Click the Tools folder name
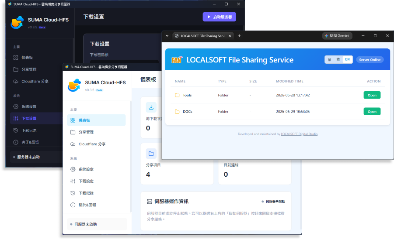Image resolution: width=394 pixels, height=240 pixels. click(187, 95)
